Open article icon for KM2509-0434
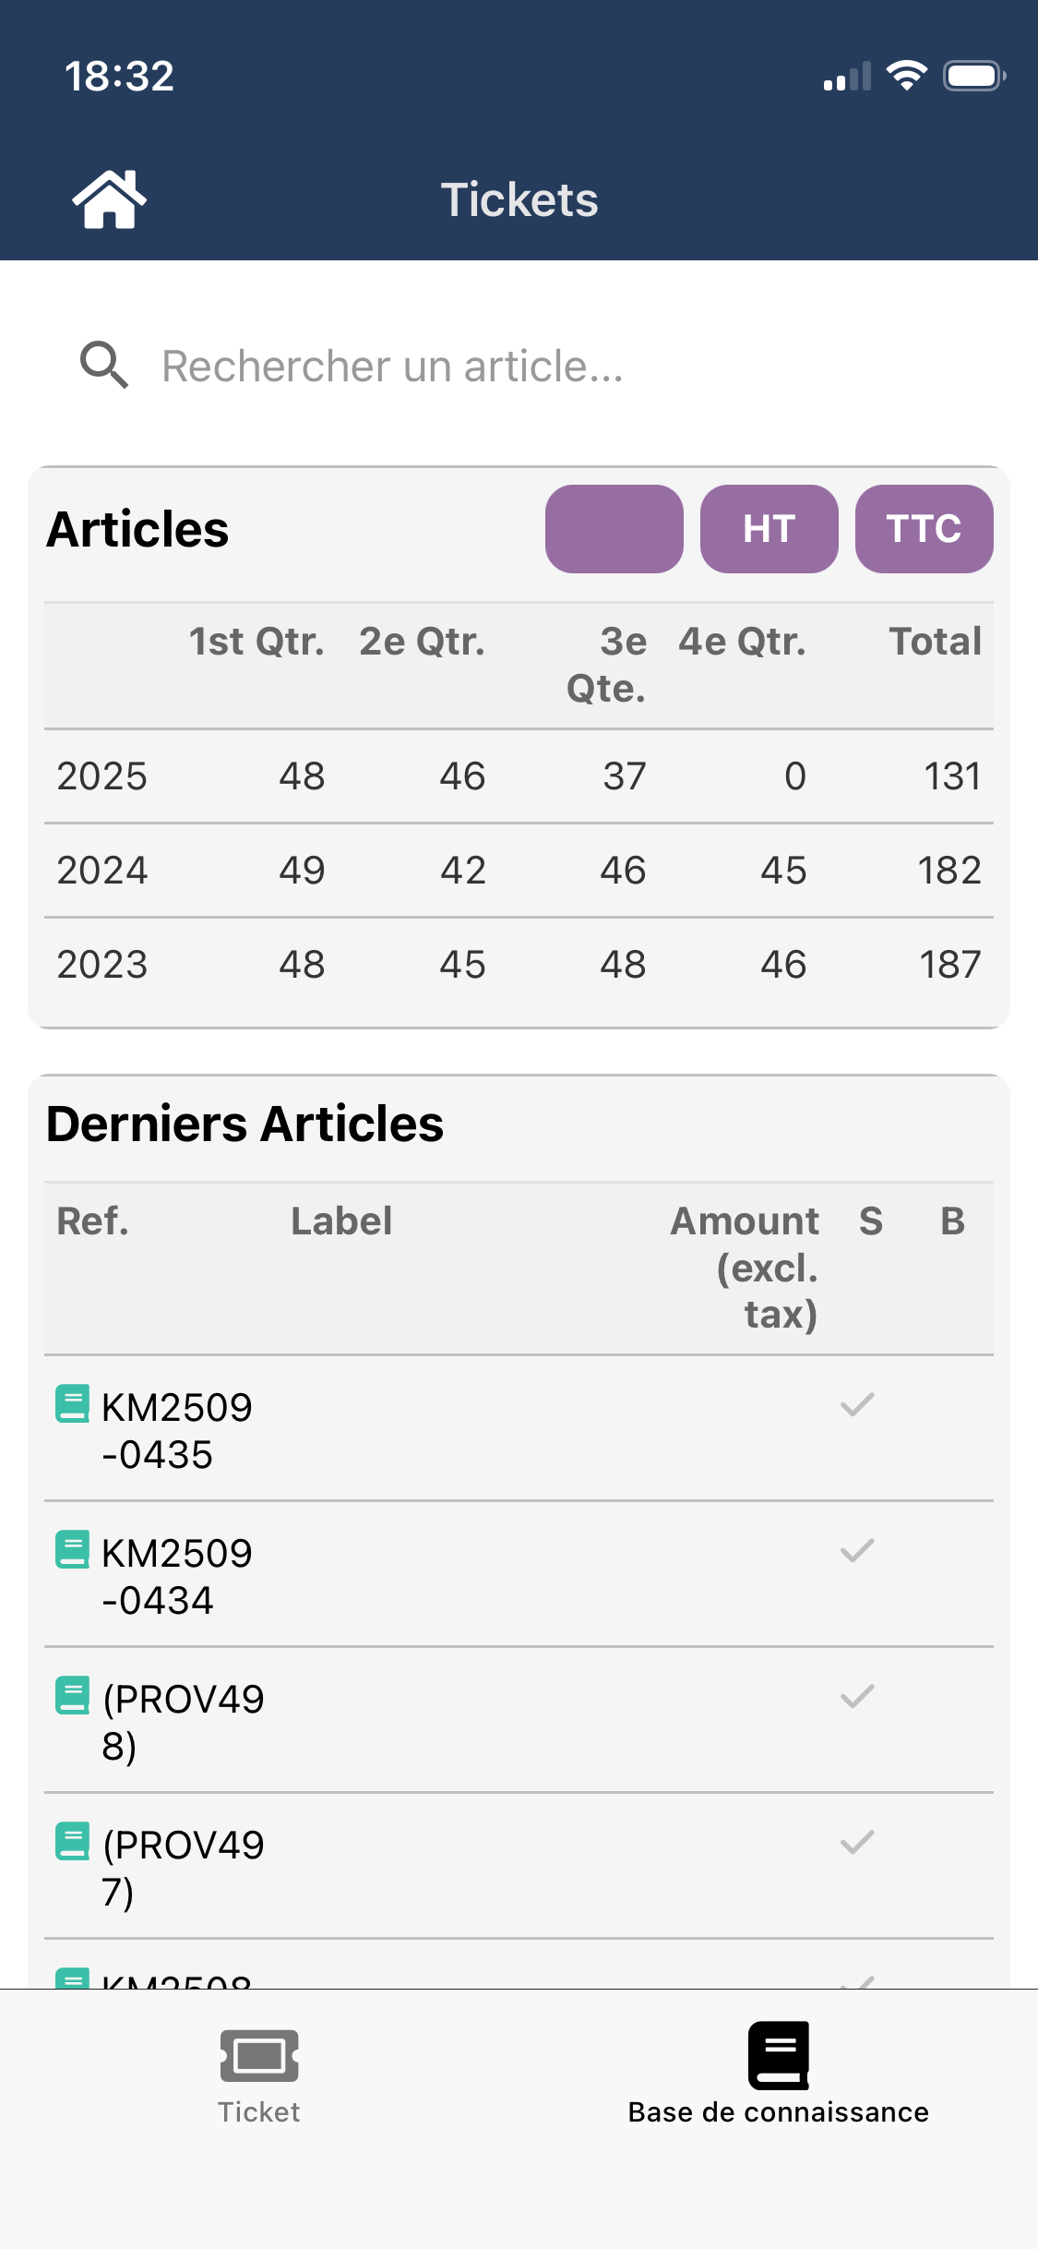This screenshot has height=2249, width=1038. coord(73,1549)
